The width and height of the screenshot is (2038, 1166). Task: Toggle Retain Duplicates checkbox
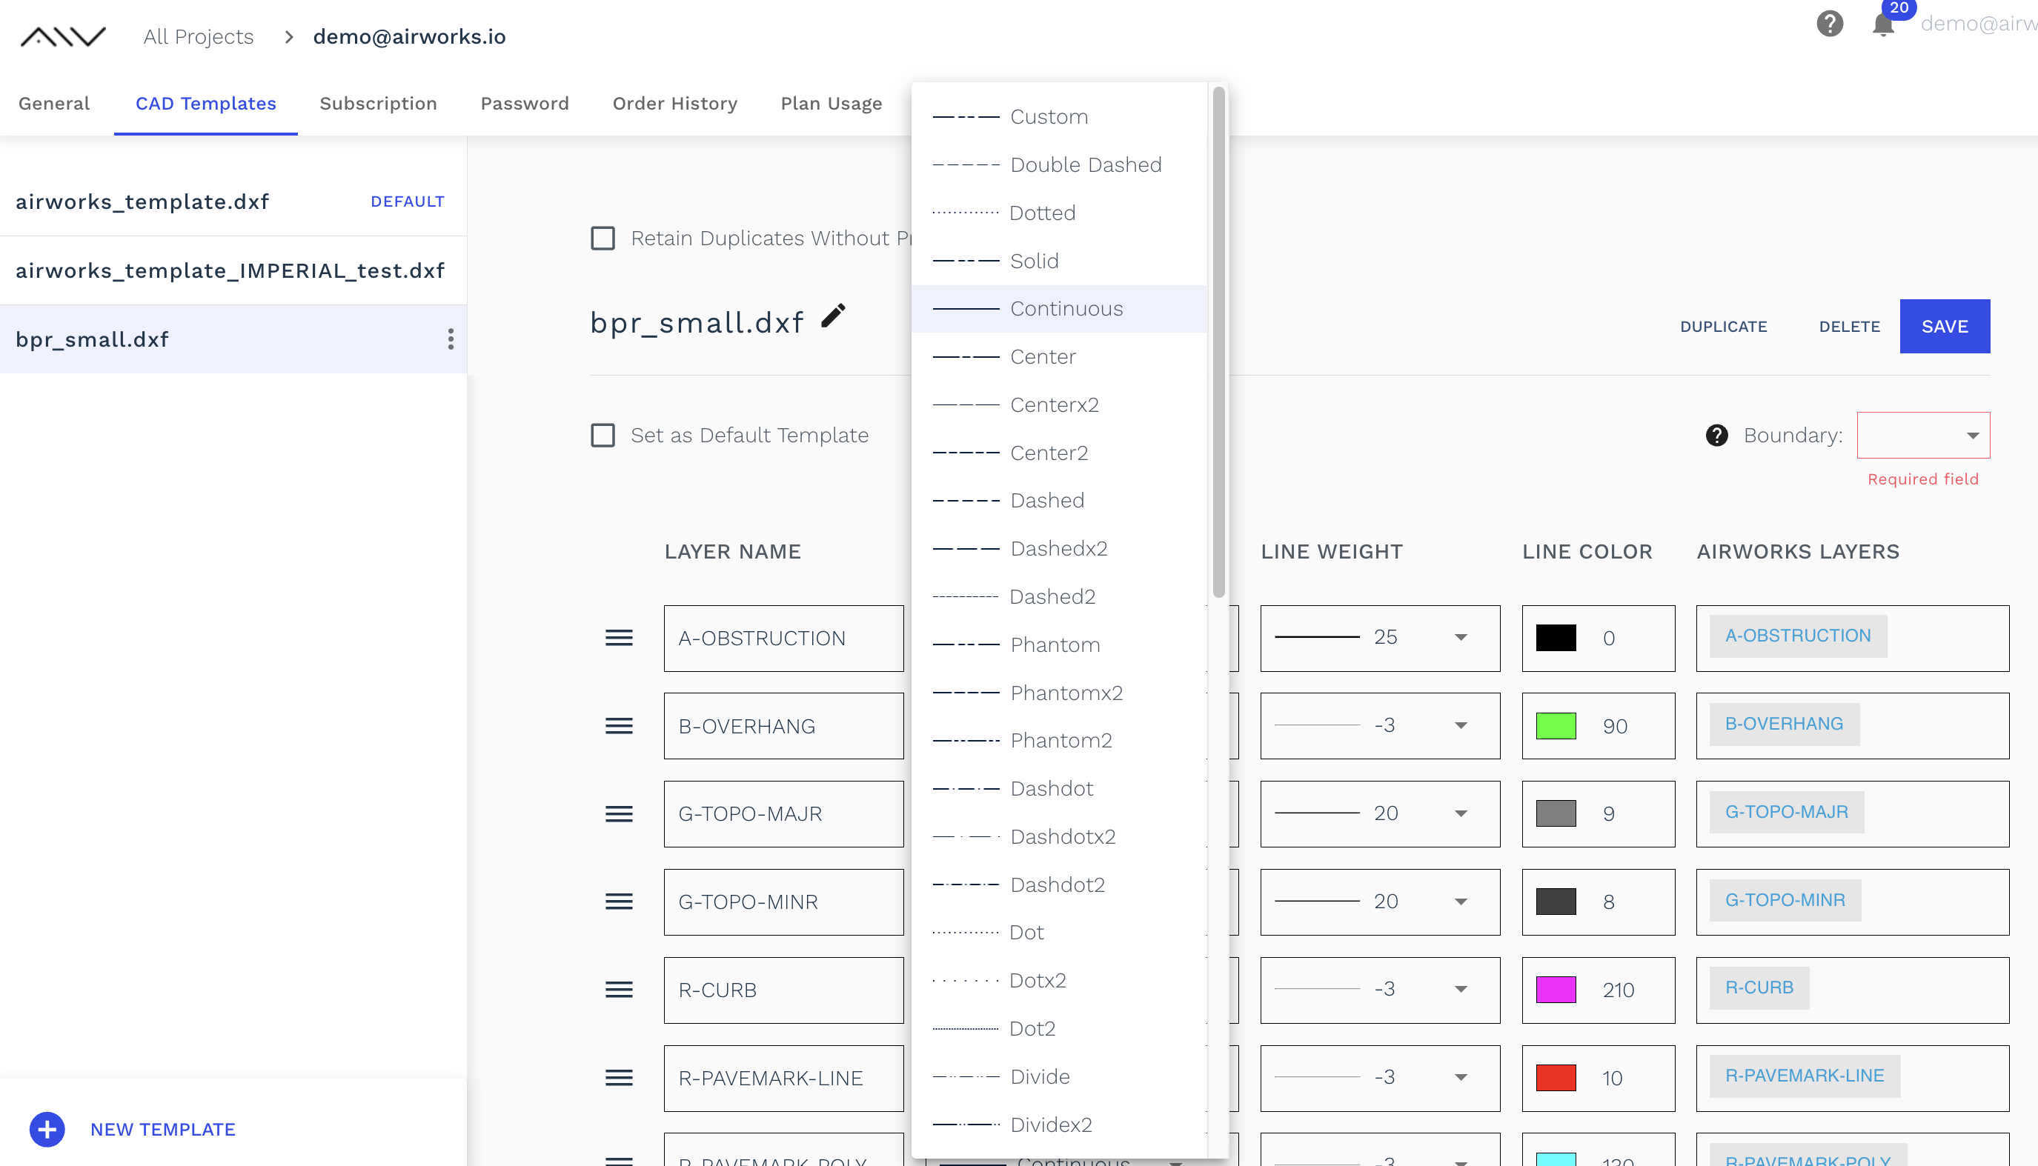pyautogui.click(x=603, y=238)
